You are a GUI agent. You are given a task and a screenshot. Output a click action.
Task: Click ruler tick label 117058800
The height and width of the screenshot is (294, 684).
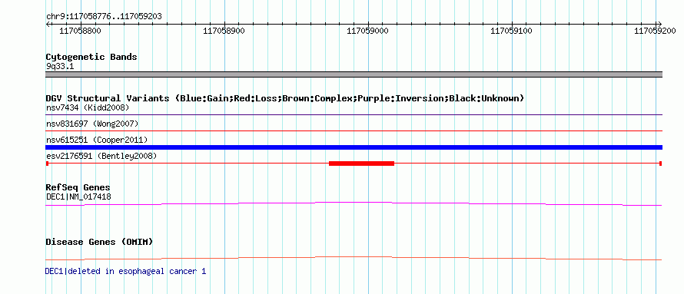80,31
